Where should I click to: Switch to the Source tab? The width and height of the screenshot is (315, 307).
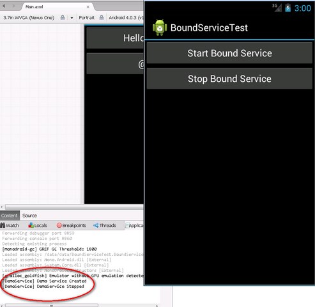(x=29, y=216)
